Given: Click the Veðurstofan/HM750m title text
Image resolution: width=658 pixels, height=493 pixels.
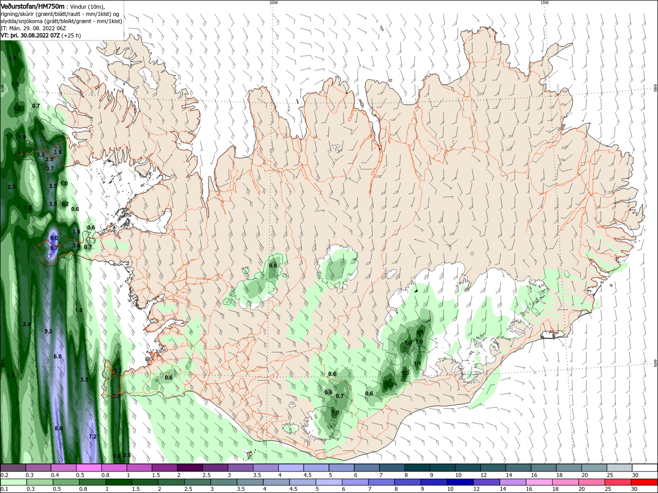Looking at the screenshot, I should click(x=33, y=6).
